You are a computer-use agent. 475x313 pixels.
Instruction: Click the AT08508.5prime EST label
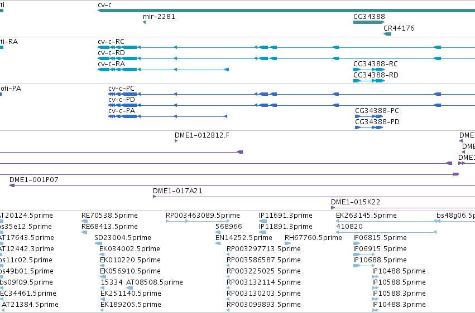[155, 282]
